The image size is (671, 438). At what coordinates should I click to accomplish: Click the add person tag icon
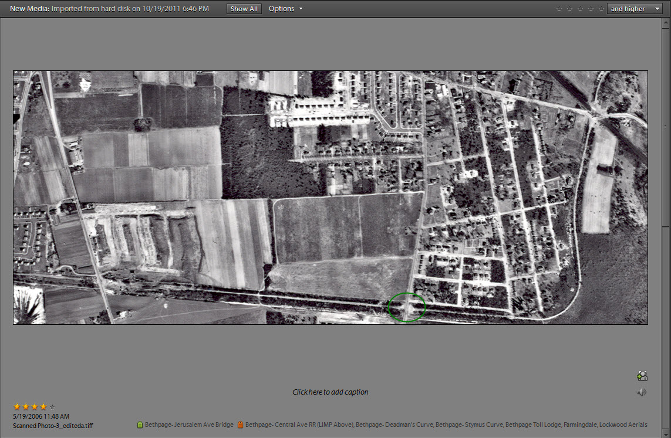pyautogui.click(x=642, y=376)
